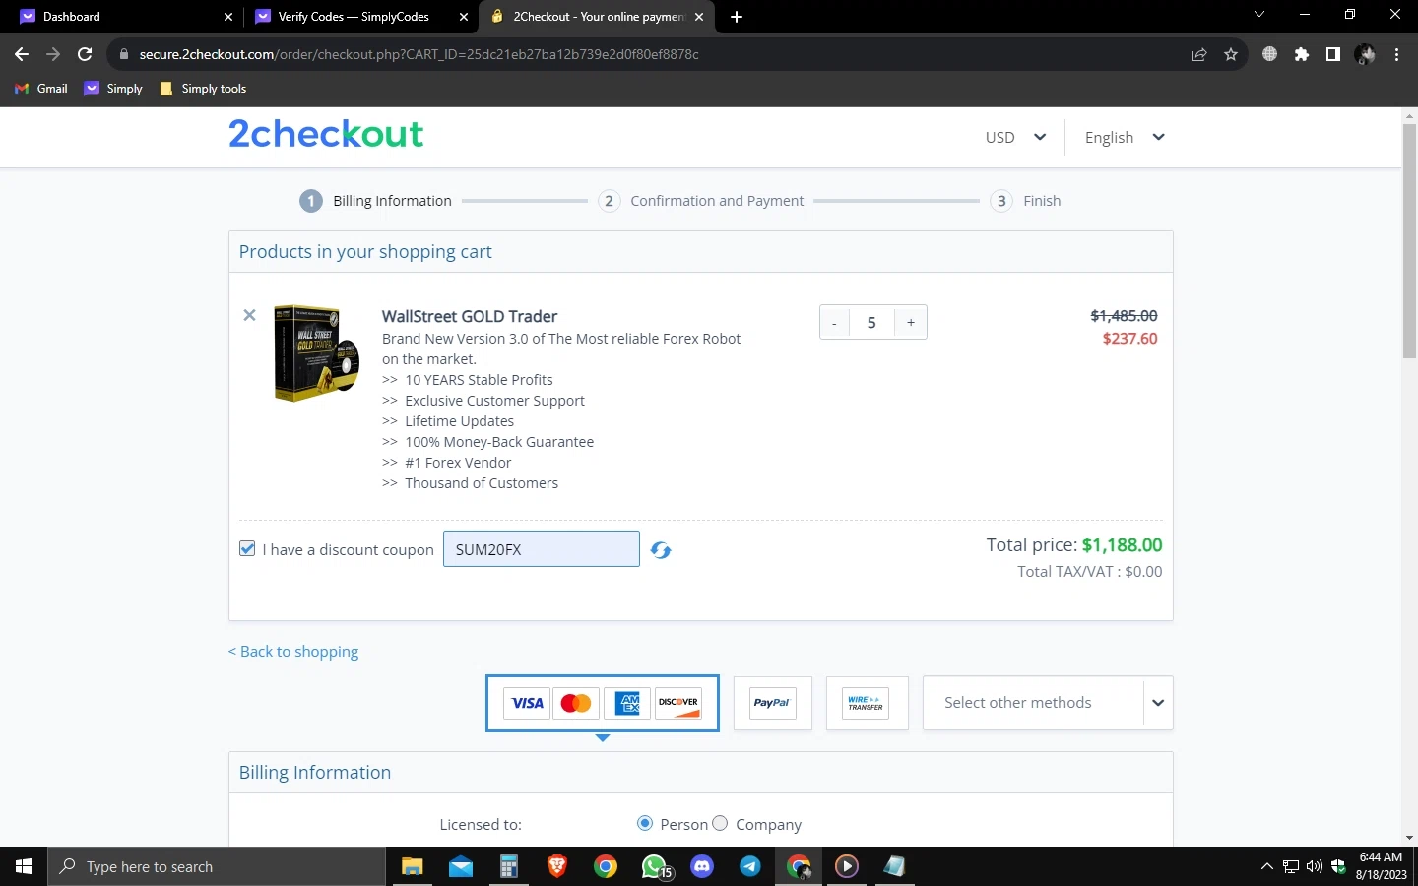The width and height of the screenshot is (1418, 886).
Task: Open the volume control in system tray
Action: 1315,867
